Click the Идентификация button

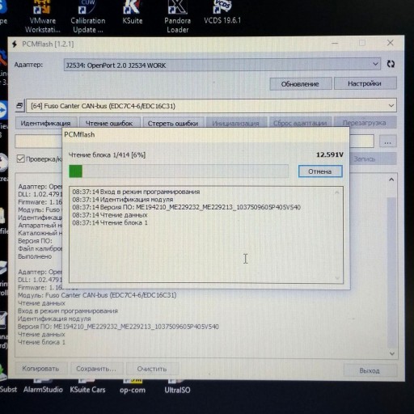click(x=46, y=123)
